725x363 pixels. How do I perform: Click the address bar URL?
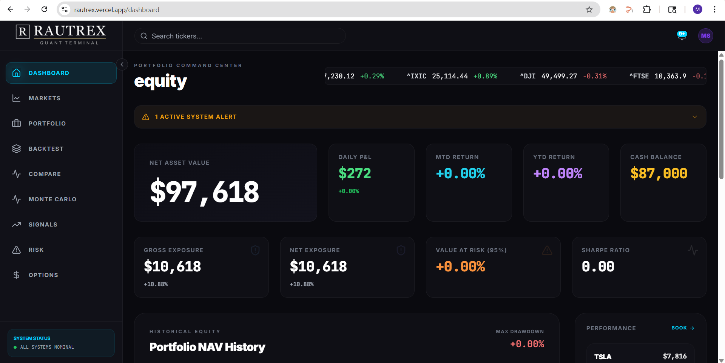click(x=117, y=9)
